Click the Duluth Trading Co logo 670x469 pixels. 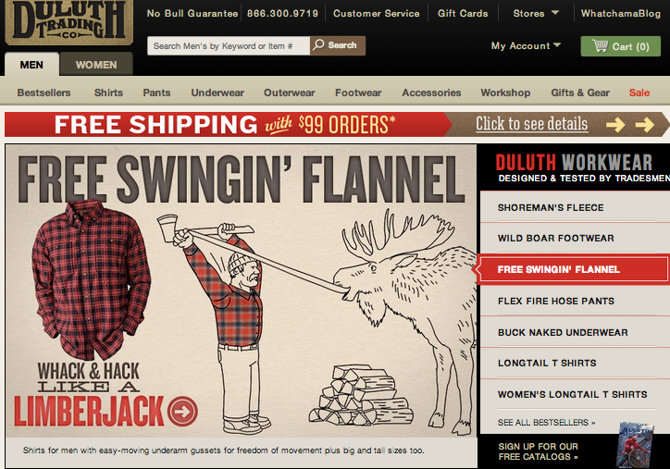[x=68, y=21]
